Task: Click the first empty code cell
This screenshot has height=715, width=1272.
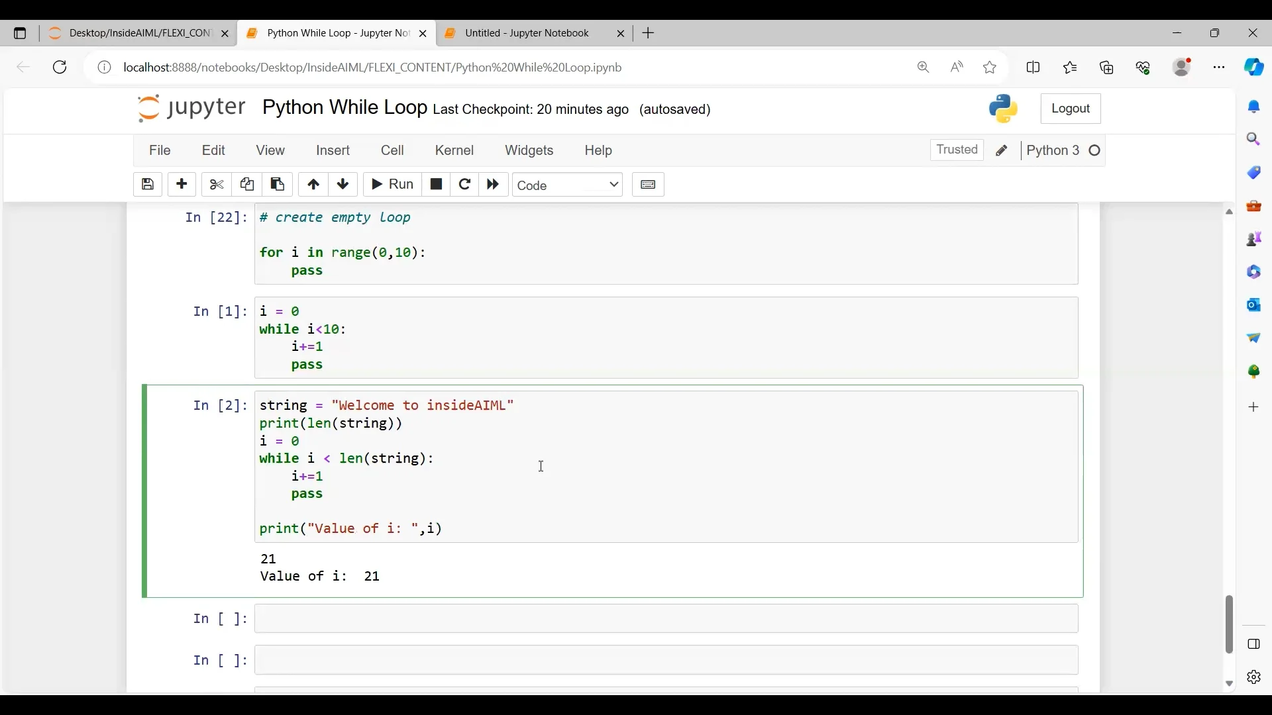Action: [x=666, y=619]
